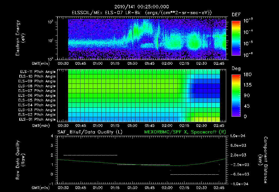Click the ELS-09 Pitch Angle row label
Image resolution: width=279 pixels, height=192 pixels.
coord(37,81)
